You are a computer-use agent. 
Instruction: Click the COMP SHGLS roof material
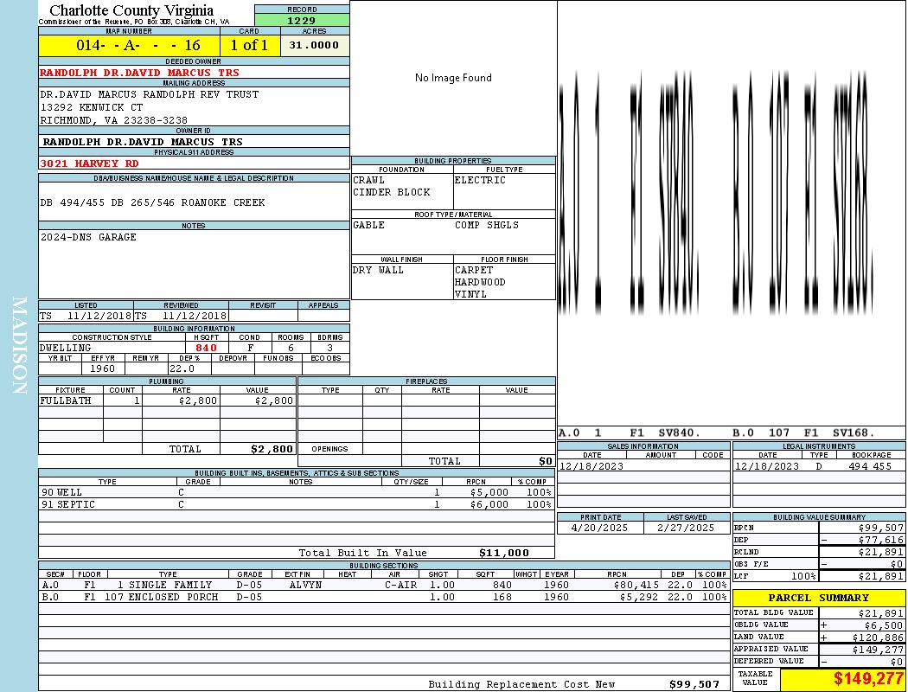[x=486, y=225]
